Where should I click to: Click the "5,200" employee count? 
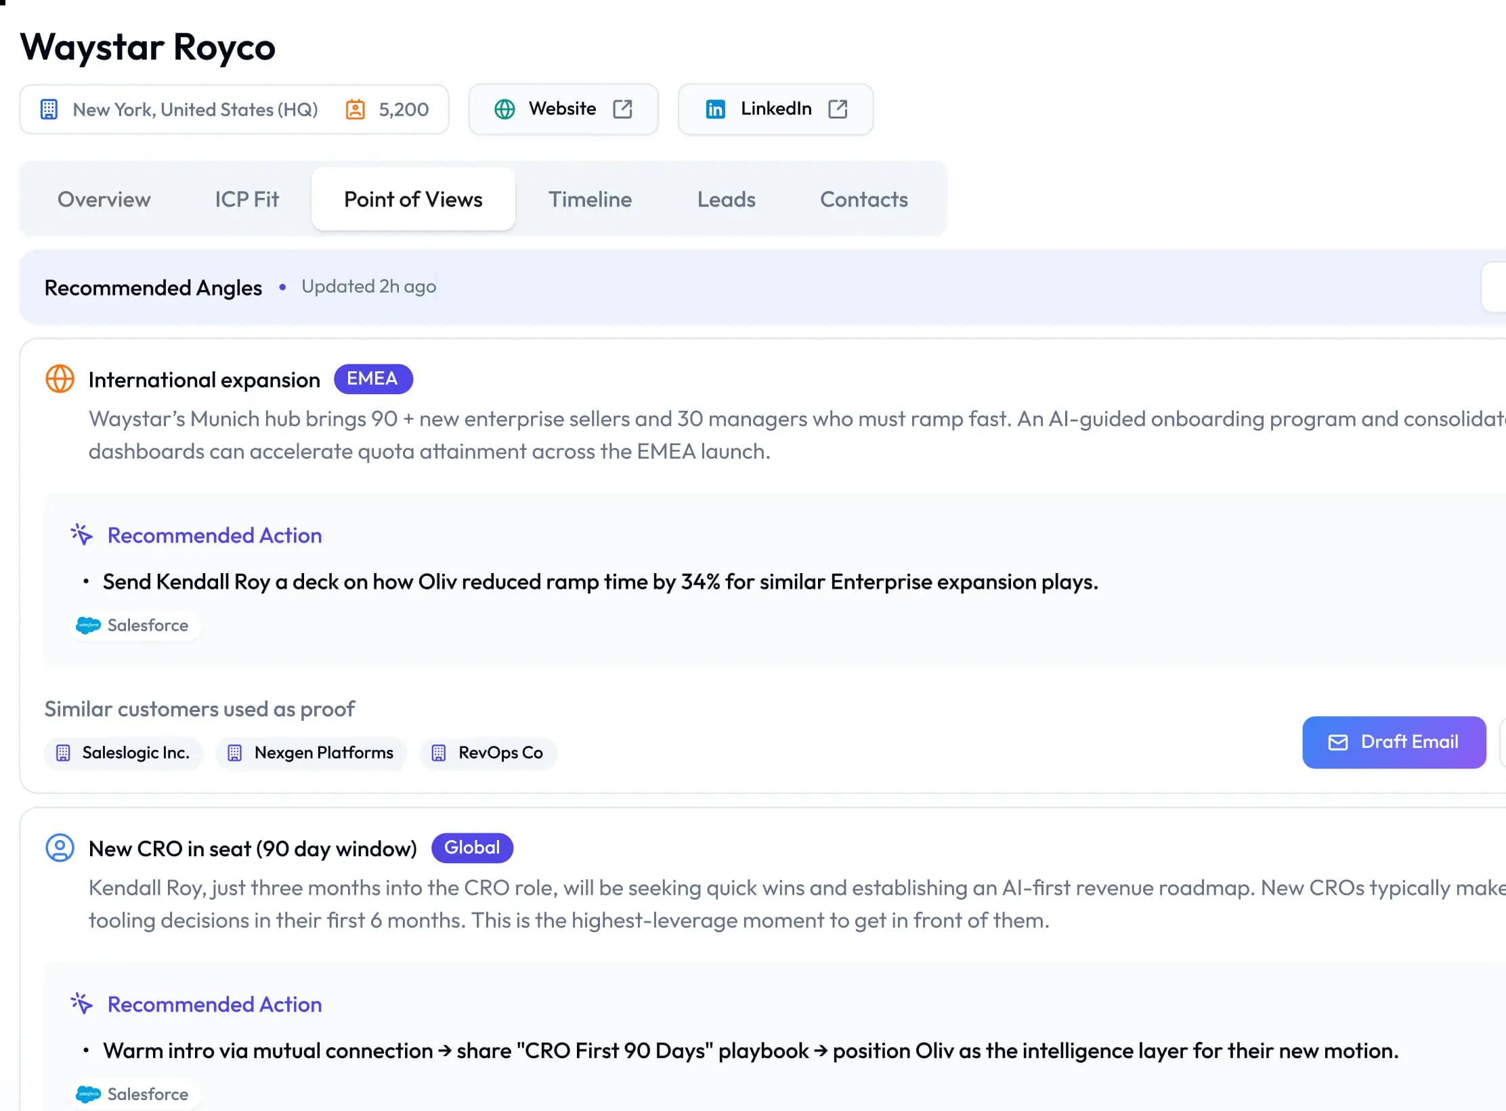click(x=404, y=109)
